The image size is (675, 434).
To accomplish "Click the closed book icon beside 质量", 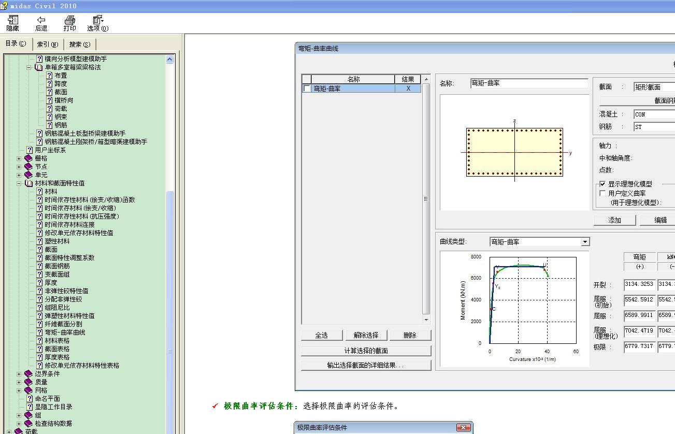I will (28, 382).
